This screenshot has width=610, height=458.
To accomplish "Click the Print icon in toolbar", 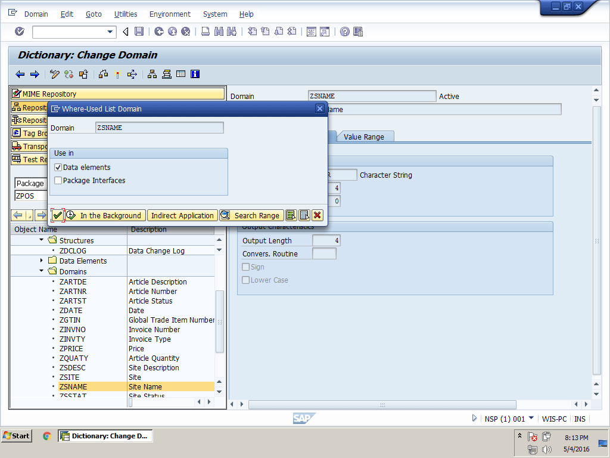I will point(206,32).
